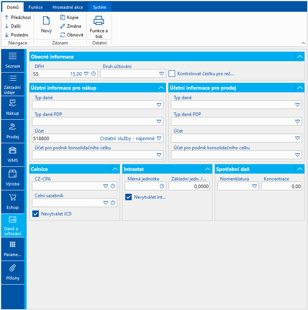Click the Základní jedn. value field
This screenshot has height=310, width=308.
(189, 186)
